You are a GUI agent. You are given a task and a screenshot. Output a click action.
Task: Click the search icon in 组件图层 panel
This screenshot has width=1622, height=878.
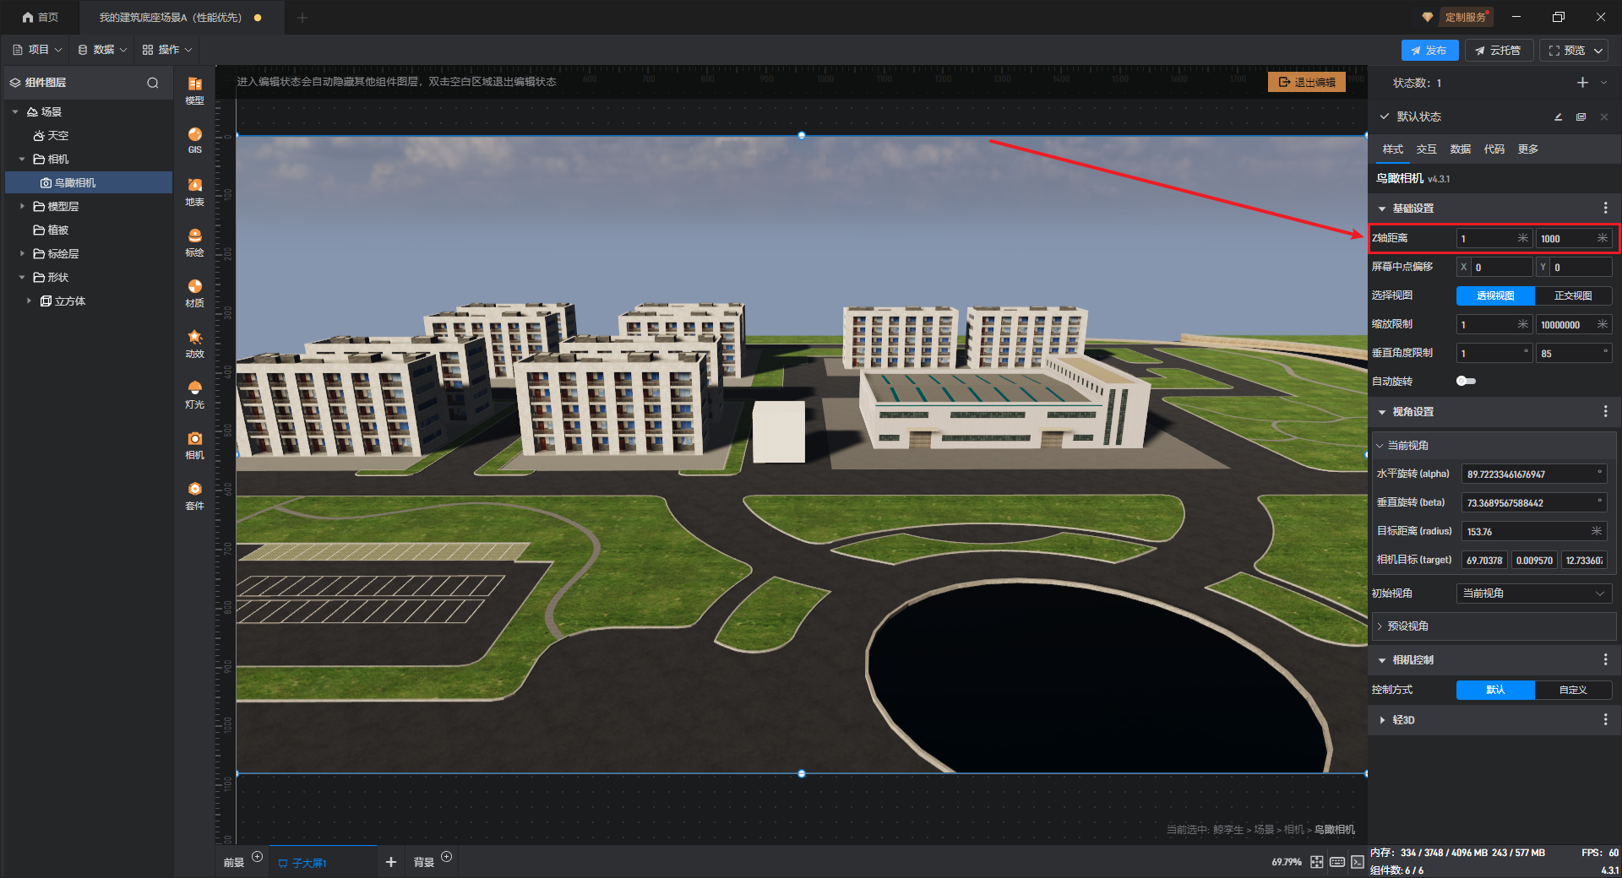click(x=153, y=83)
